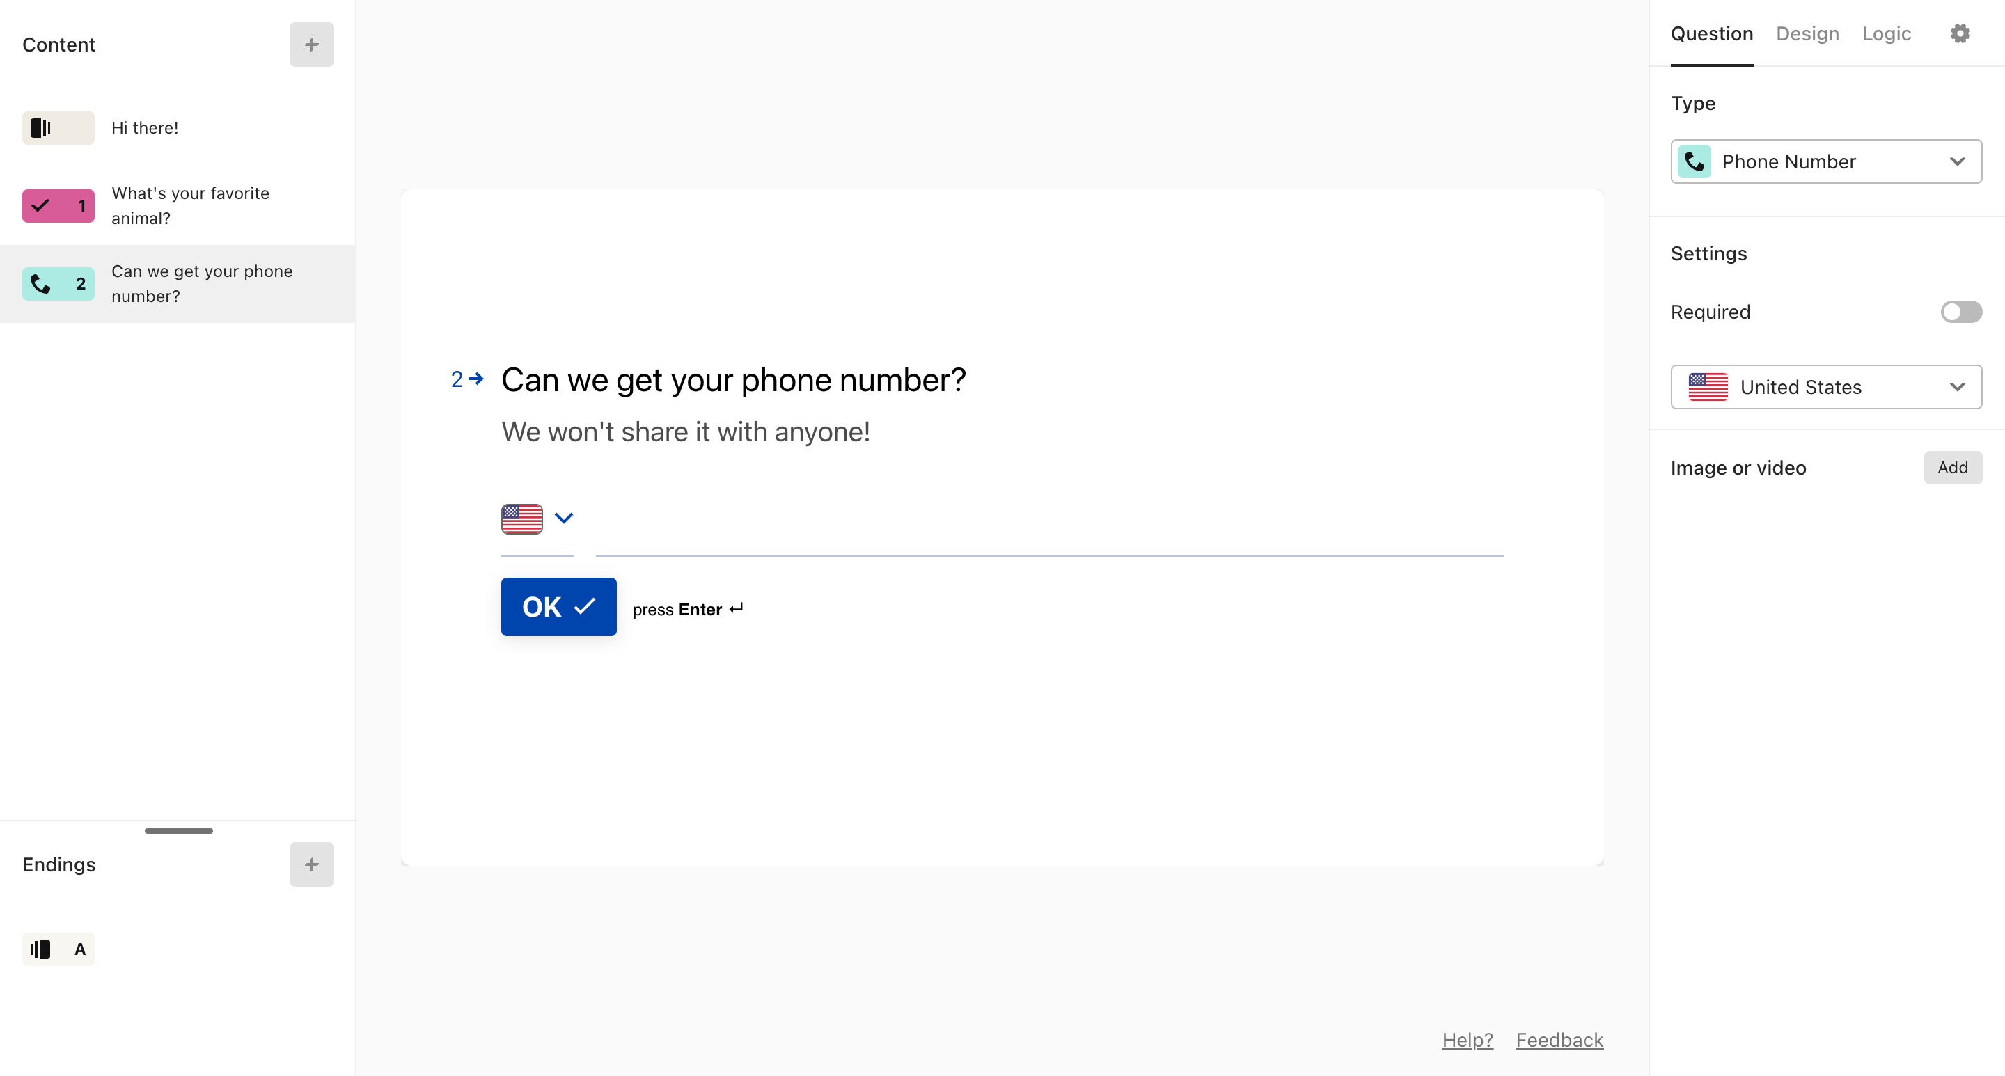
Task: Click the plus icon next to Content
Action: pos(312,45)
